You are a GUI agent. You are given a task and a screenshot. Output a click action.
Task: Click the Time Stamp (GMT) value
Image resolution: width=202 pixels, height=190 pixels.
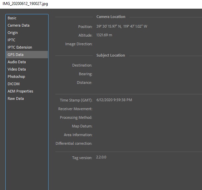114,100
